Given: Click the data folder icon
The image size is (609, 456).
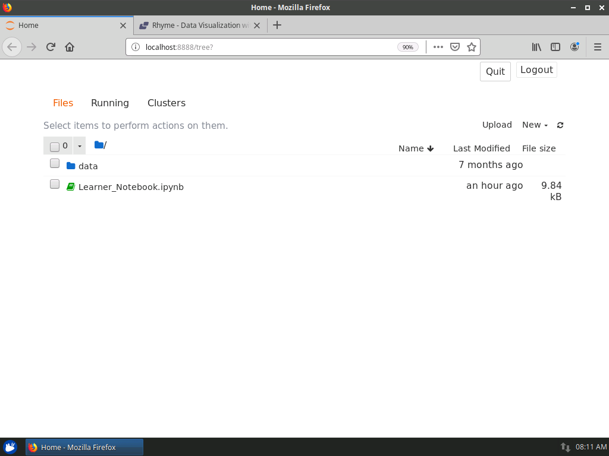Looking at the screenshot, I should [x=71, y=166].
